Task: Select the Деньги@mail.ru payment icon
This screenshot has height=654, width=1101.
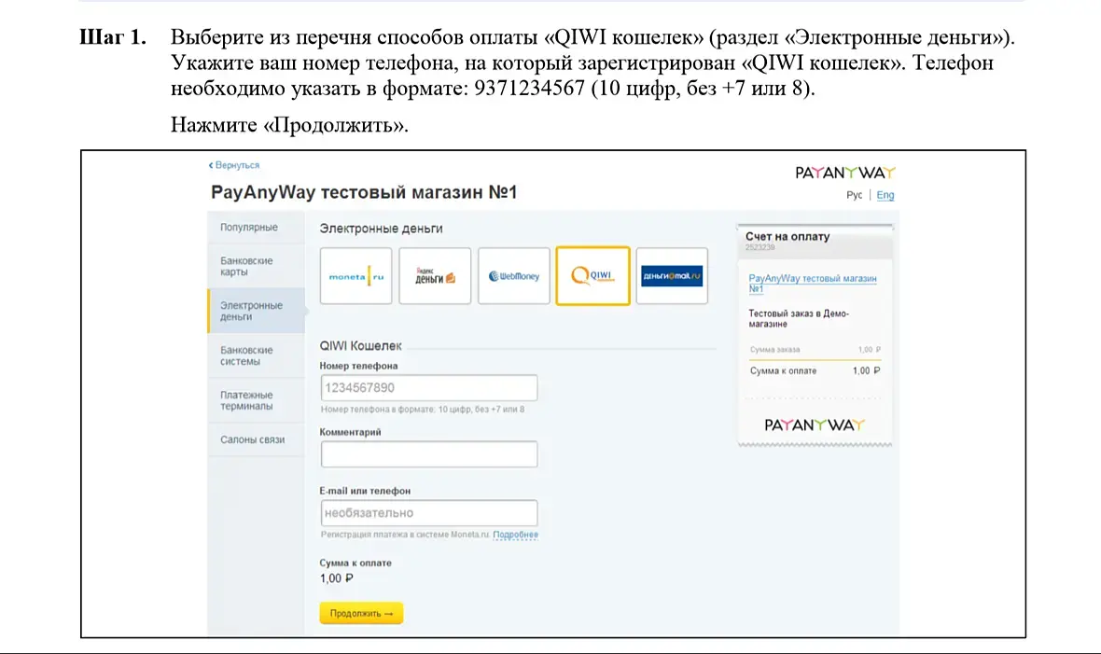Action: pyautogui.click(x=672, y=276)
